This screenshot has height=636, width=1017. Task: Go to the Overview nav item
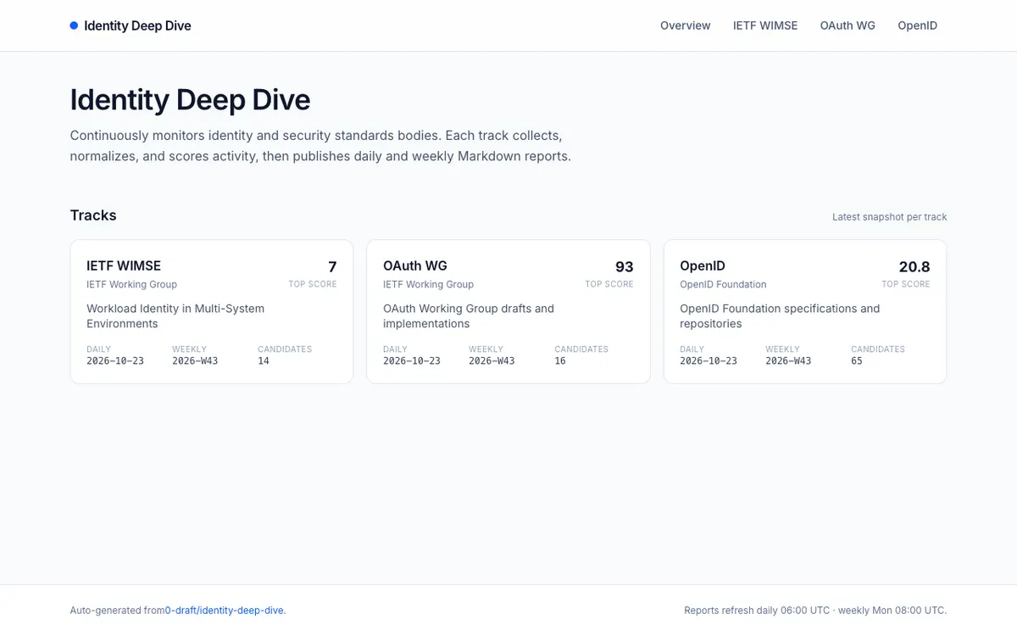click(x=686, y=25)
